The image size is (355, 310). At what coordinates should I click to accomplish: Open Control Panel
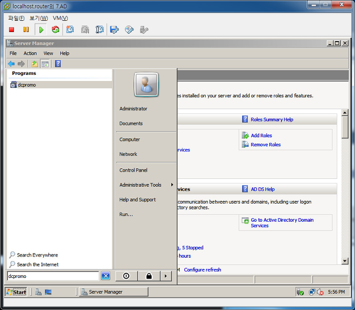click(x=134, y=170)
